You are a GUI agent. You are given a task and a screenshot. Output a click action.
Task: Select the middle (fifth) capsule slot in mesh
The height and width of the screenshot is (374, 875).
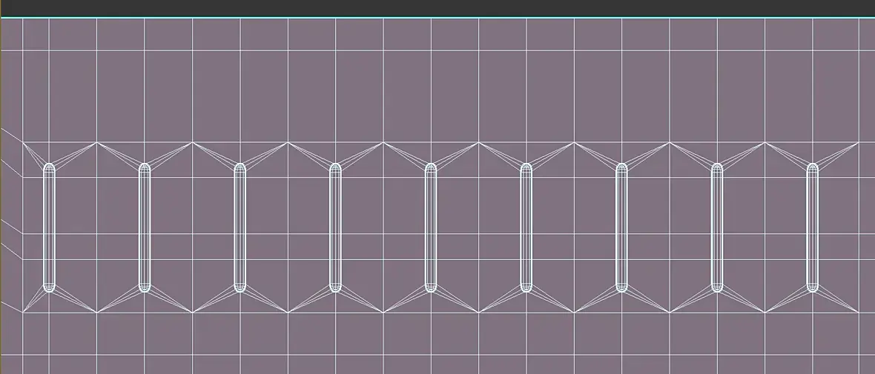coord(431,228)
